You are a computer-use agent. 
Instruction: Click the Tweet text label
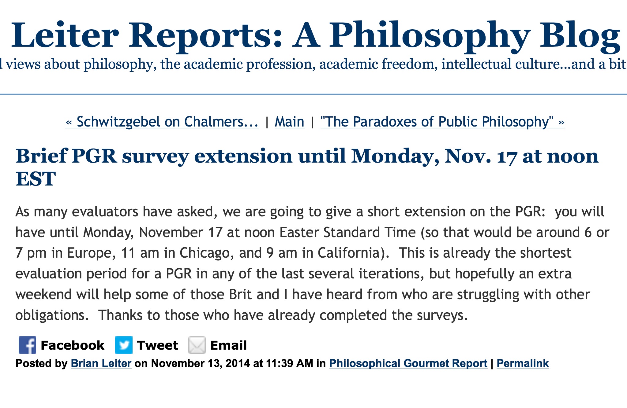(157, 345)
